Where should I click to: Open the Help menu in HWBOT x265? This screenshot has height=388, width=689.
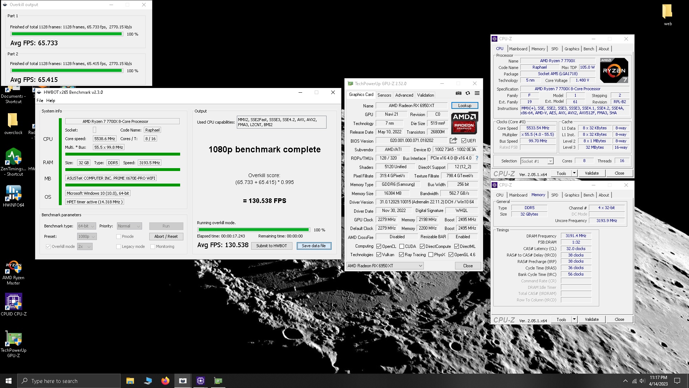coord(51,101)
